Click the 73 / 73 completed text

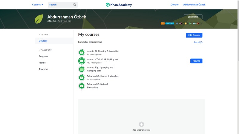point(94,63)
